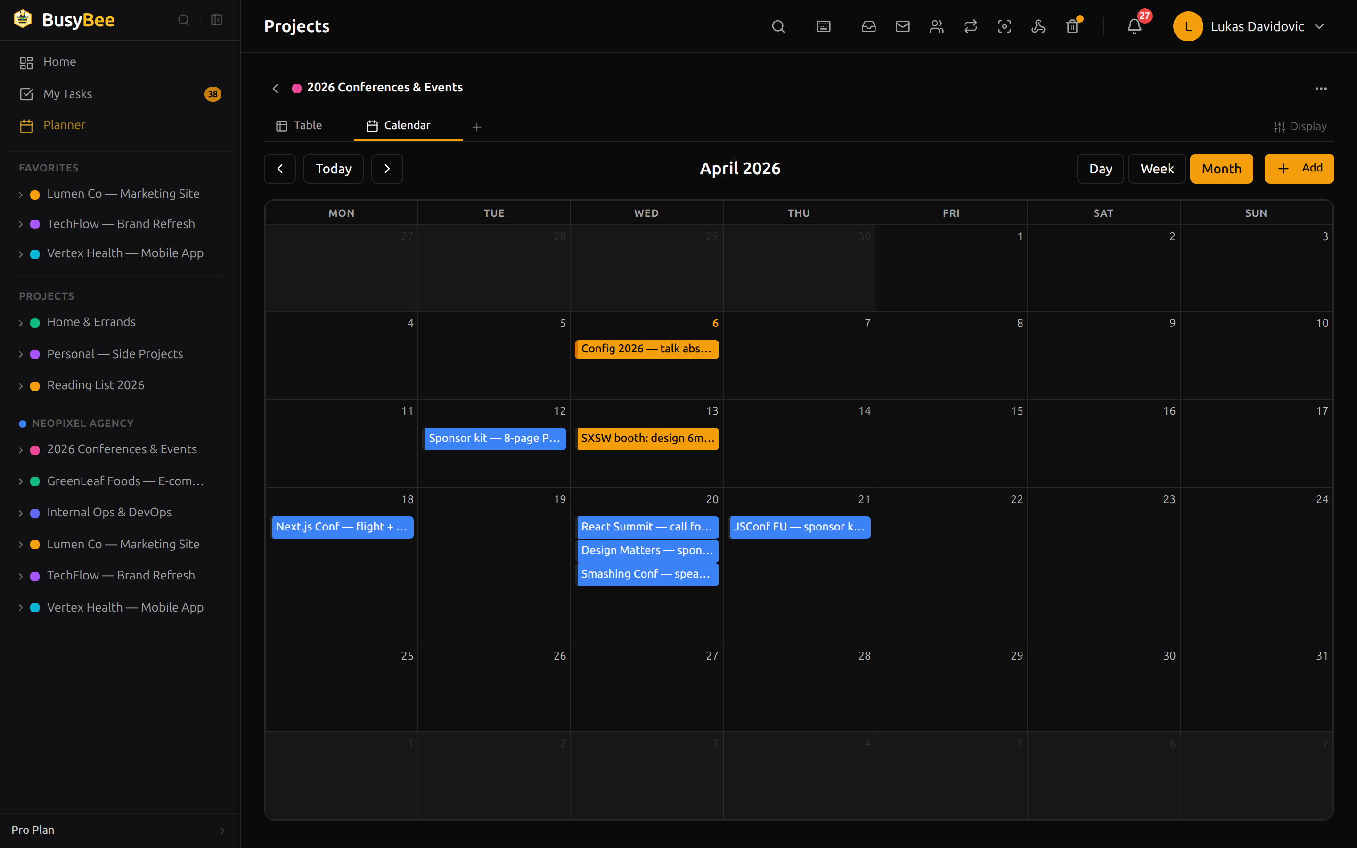1357x848 pixels.
Task: Expand Reading List 2026 chevron
Action: pos(21,386)
